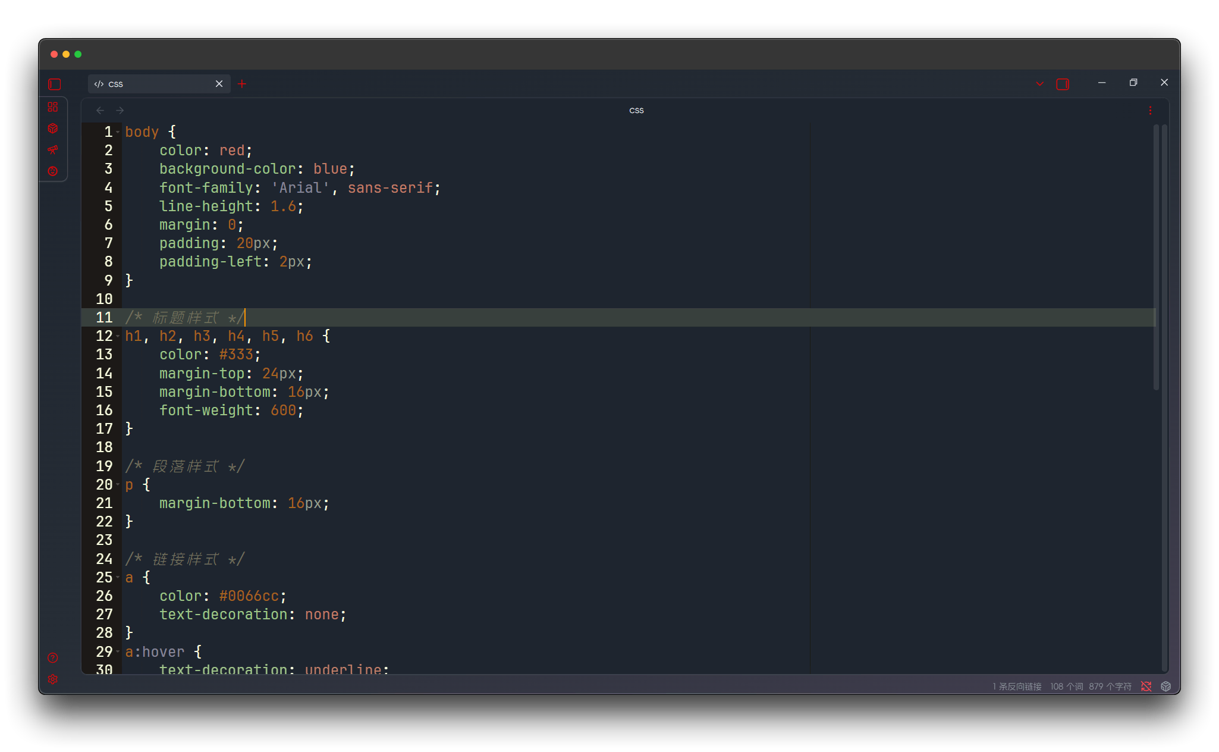Click the cube icon at bottom right

(1165, 686)
